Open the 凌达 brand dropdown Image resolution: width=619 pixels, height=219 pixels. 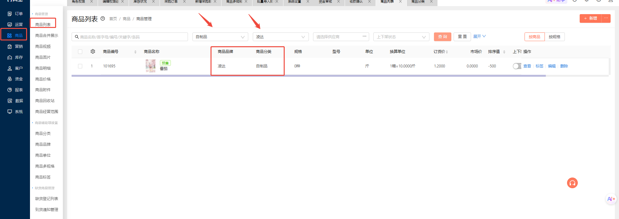(x=280, y=37)
